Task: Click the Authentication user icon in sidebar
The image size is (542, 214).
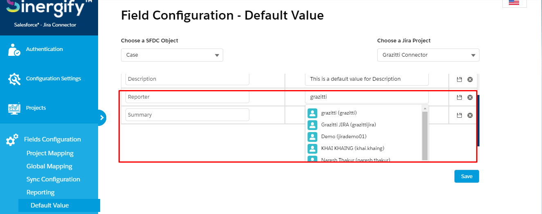Action: click(x=14, y=49)
